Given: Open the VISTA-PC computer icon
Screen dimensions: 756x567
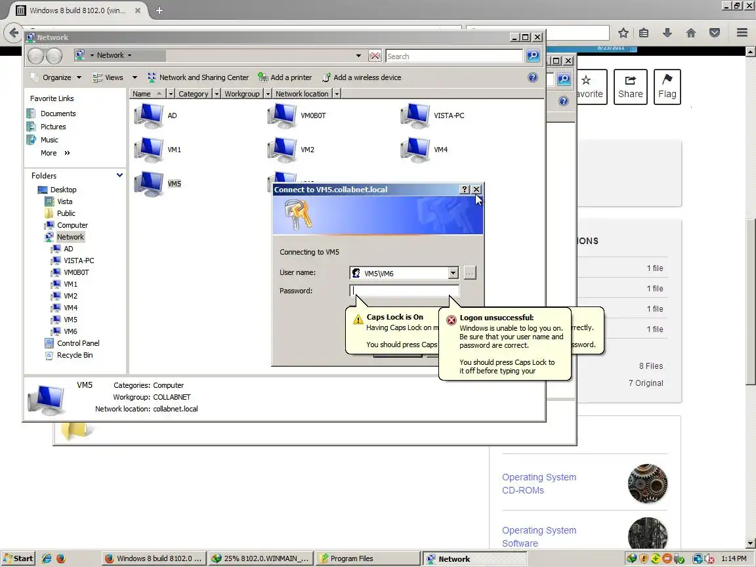Looking at the screenshot, I should click(x=415, y=115).
